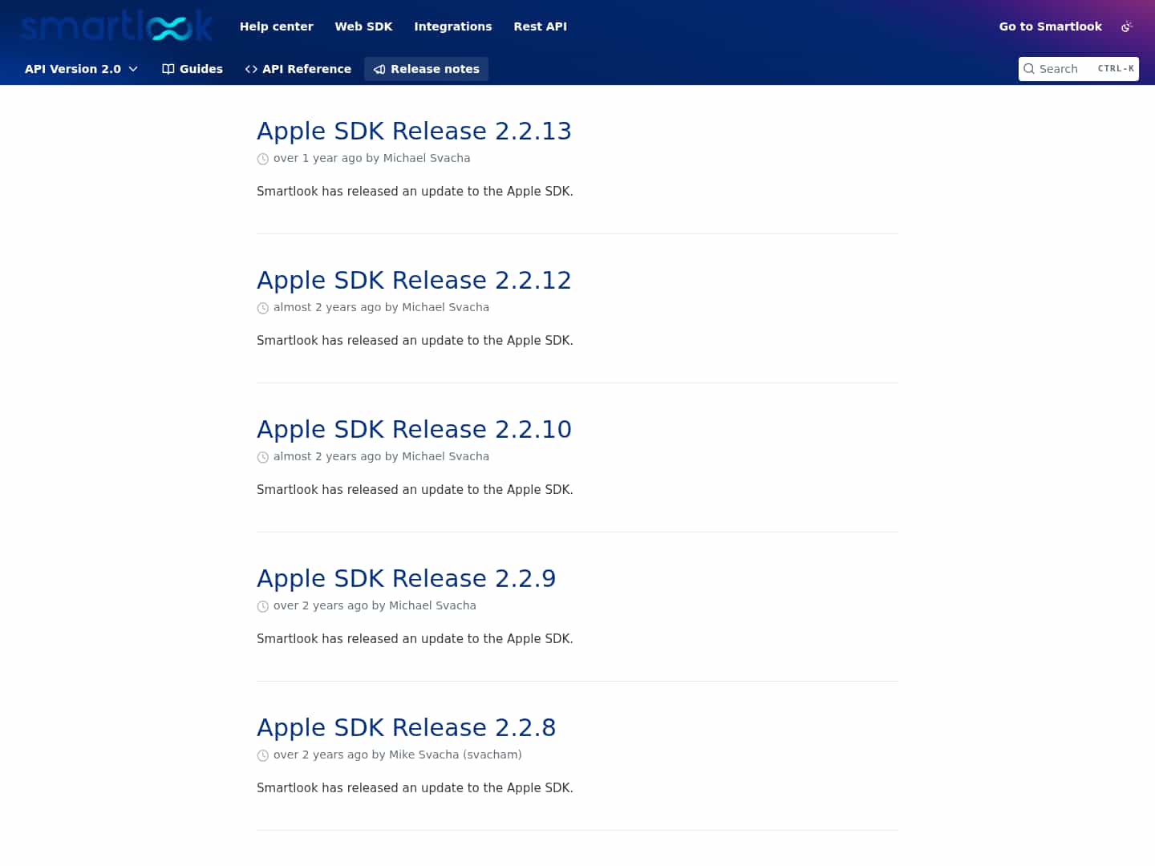This screenshot has width=1155, height=866.
Task: Open the Integrations section
Action: pyautogui.click(x=452, y=26)
